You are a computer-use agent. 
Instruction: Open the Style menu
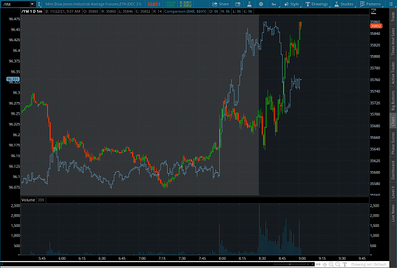tap(292, 4)
